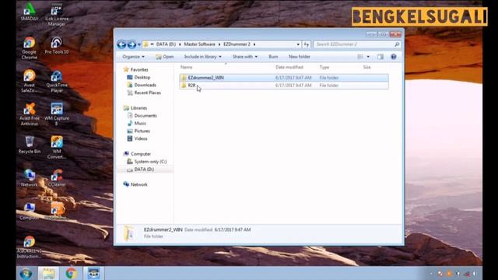Open more view options arrow
Screen dimensions: 498x280
click(368, 57)
